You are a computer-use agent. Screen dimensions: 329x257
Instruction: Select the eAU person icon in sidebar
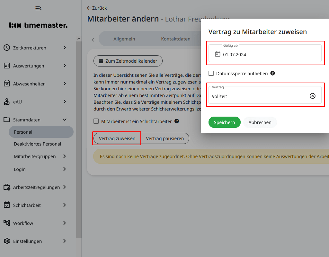coord(7,102)
